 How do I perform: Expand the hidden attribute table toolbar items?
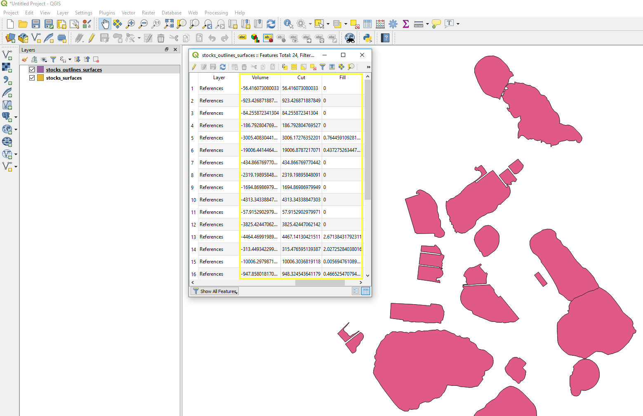tap(368, 67)
